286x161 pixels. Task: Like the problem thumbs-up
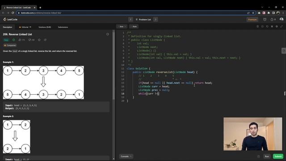tap(21, 40)
